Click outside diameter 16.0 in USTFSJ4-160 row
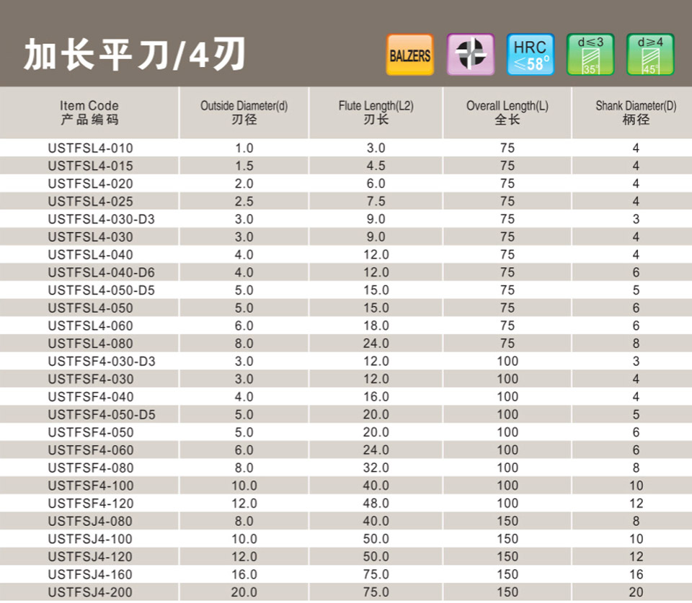The image size is (692, 603). (x=244, y=574)
